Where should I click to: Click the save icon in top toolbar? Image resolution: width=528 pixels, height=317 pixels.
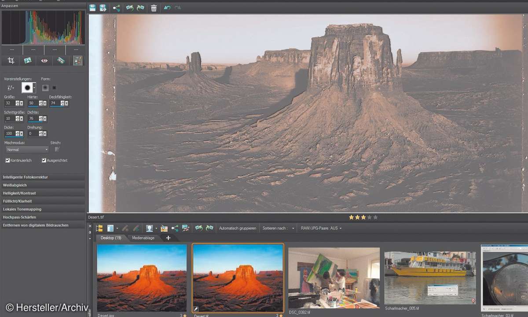tap(92, 8)
